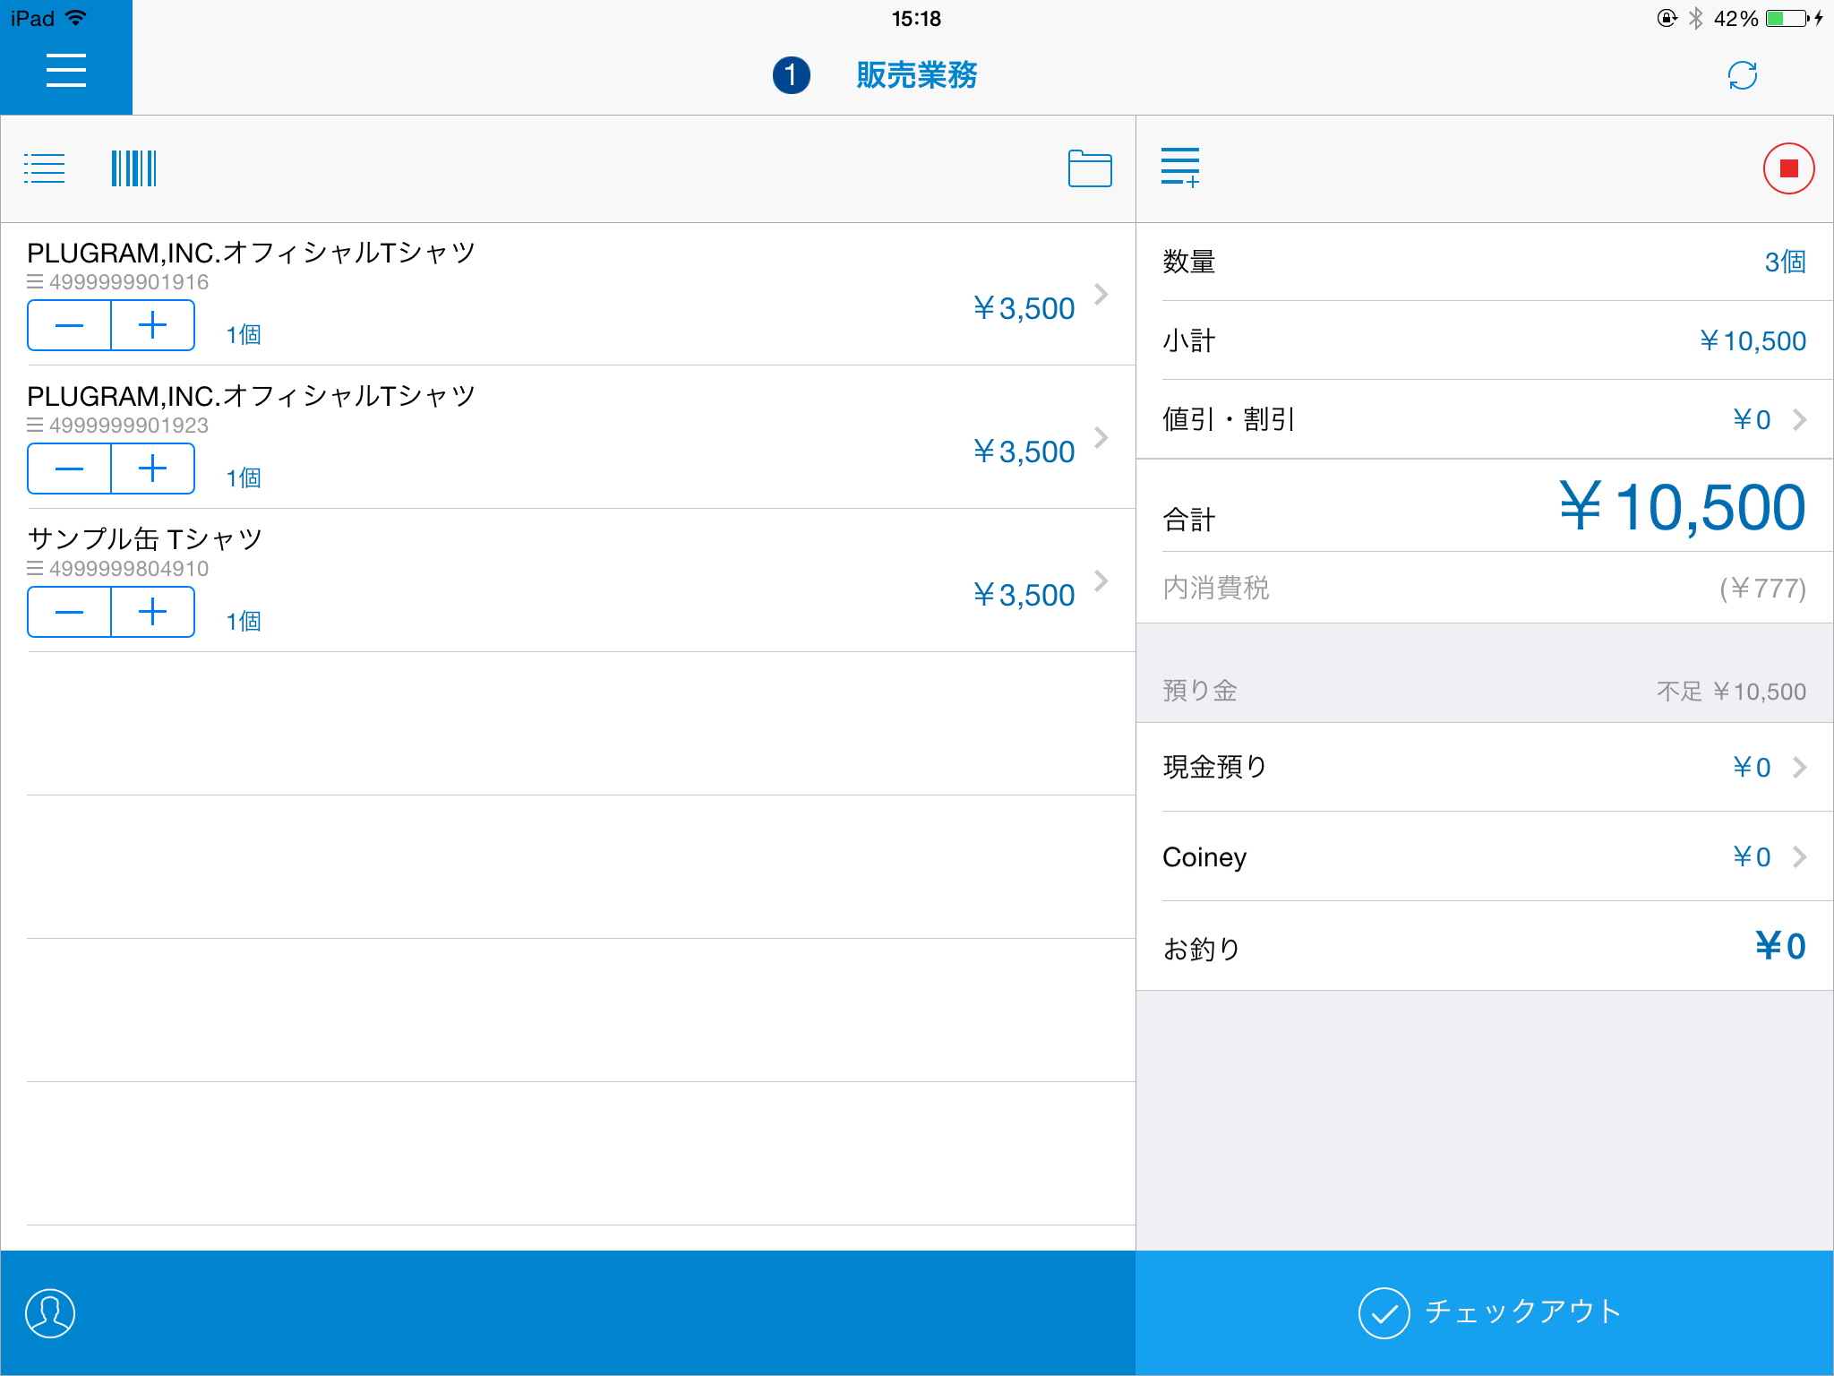Viewport: 1834px width, 1376px height.
Task: Decrease quantity of サンプル缶 Tシャツ
Action: (69, 612)
